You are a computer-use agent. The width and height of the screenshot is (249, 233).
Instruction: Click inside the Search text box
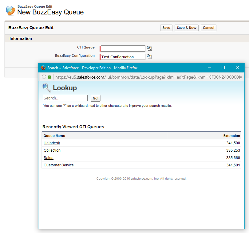(65, 98)
